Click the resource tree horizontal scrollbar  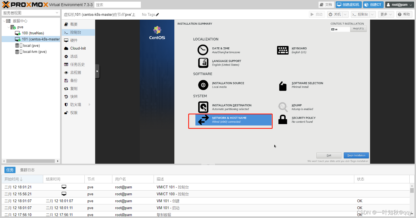pos(30,161)
